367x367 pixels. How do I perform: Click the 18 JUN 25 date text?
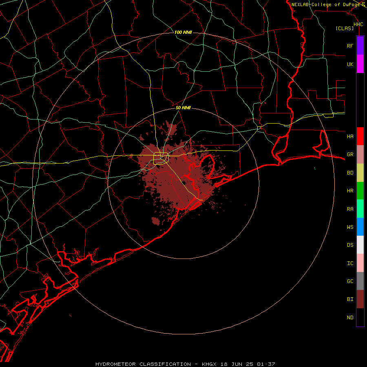(x=238, y=364)
